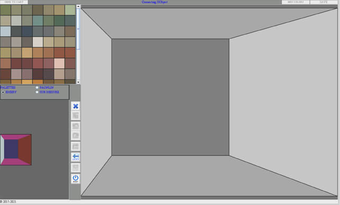The width and height of the screenshot is (340, 205).
Task: Pick the light blue color swatch
Action: 5,31
